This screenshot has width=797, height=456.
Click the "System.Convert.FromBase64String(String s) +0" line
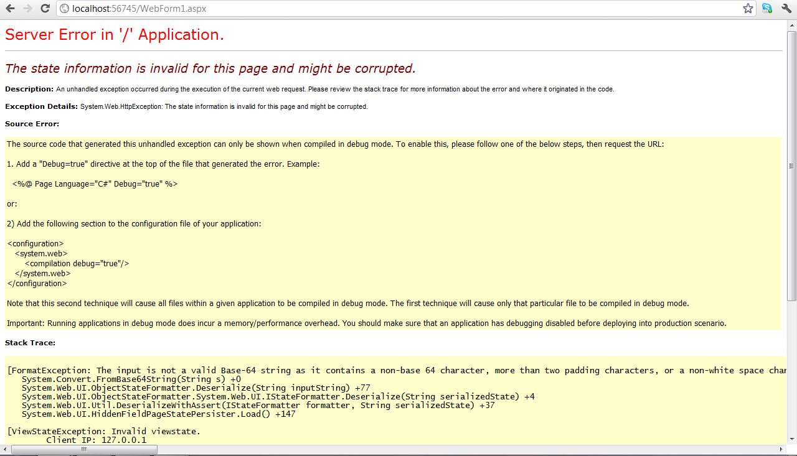(131, 379)
